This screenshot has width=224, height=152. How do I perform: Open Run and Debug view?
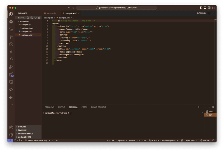click(11, 67)
